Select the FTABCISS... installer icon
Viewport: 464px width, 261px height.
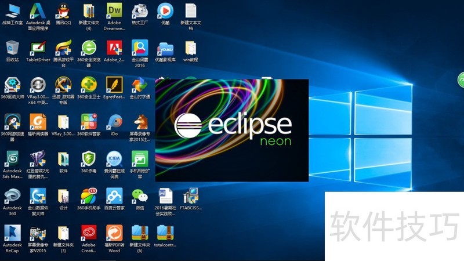191,196
